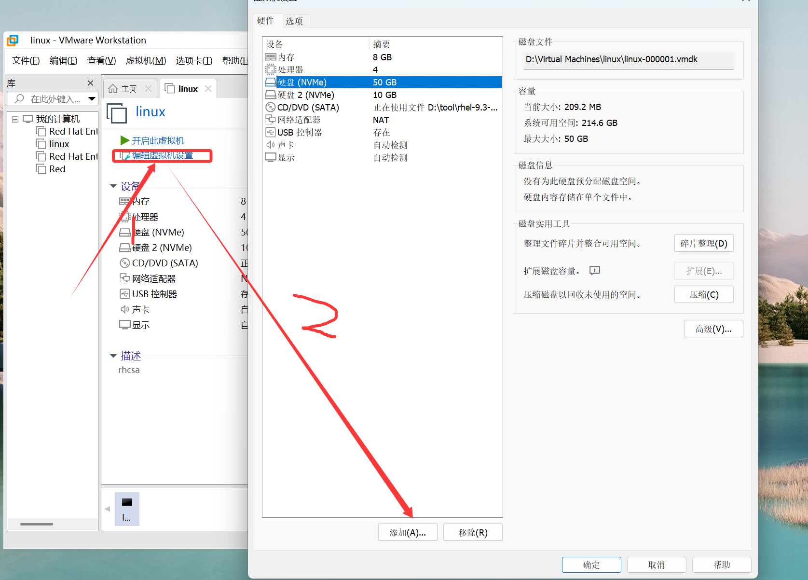Click the 帮助 button in settings dialog

pos(722,565)
